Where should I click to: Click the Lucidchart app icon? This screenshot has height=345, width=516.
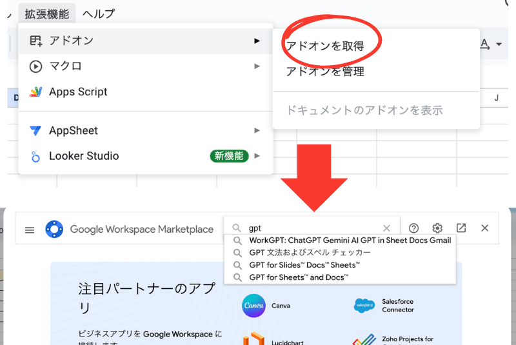253,339
